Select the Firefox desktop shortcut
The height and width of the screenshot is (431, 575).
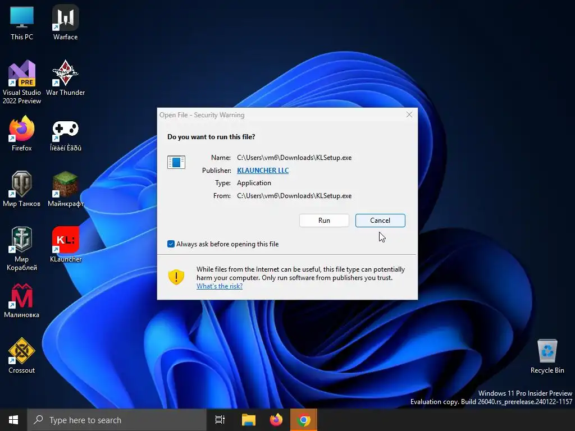click(22, 134)
